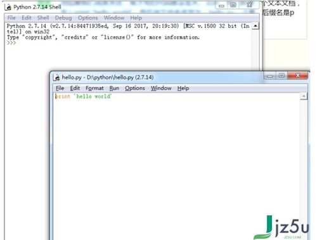Open Edit menu in Python Shell window

point(27,18)
